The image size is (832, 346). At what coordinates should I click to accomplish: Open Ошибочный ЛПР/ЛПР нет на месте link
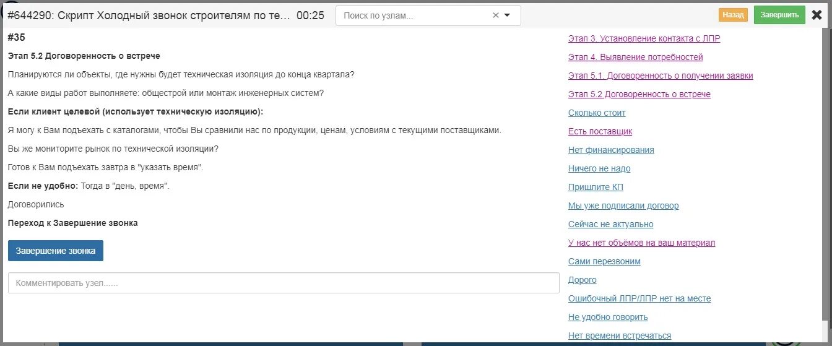(x=639, y=298)
